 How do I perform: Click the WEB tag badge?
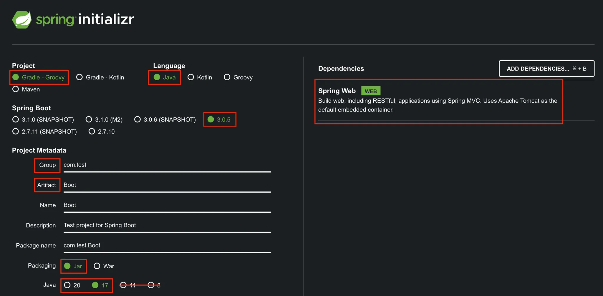[371, 91]
